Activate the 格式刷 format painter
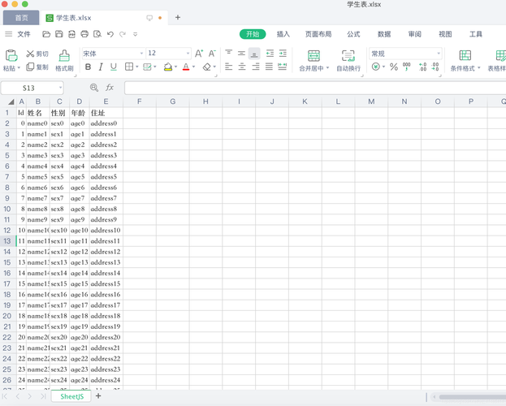The height and width of the screenshot is (406, 506). 64,60
